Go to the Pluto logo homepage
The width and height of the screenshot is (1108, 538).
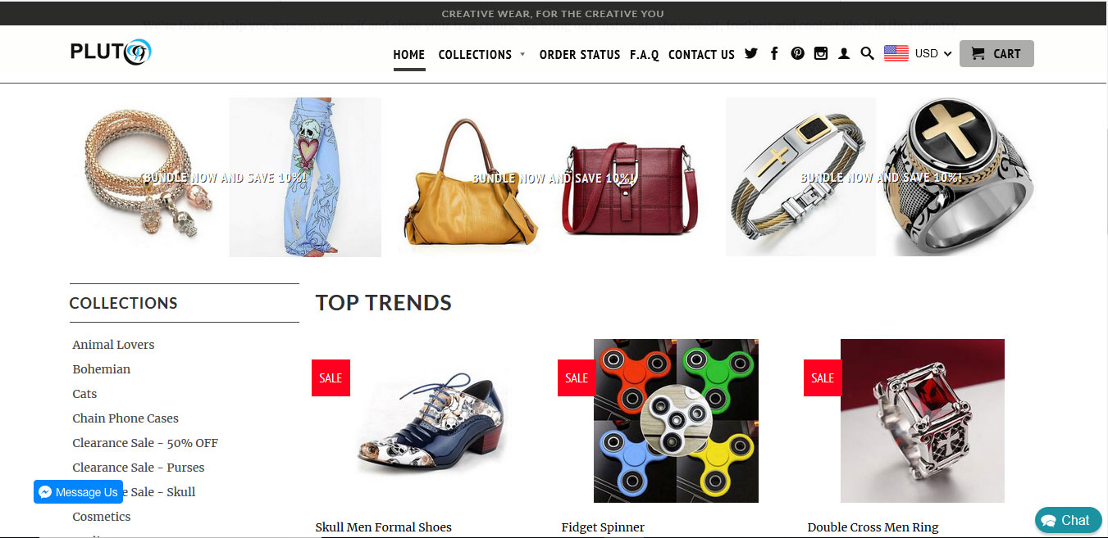coord(111,52)
